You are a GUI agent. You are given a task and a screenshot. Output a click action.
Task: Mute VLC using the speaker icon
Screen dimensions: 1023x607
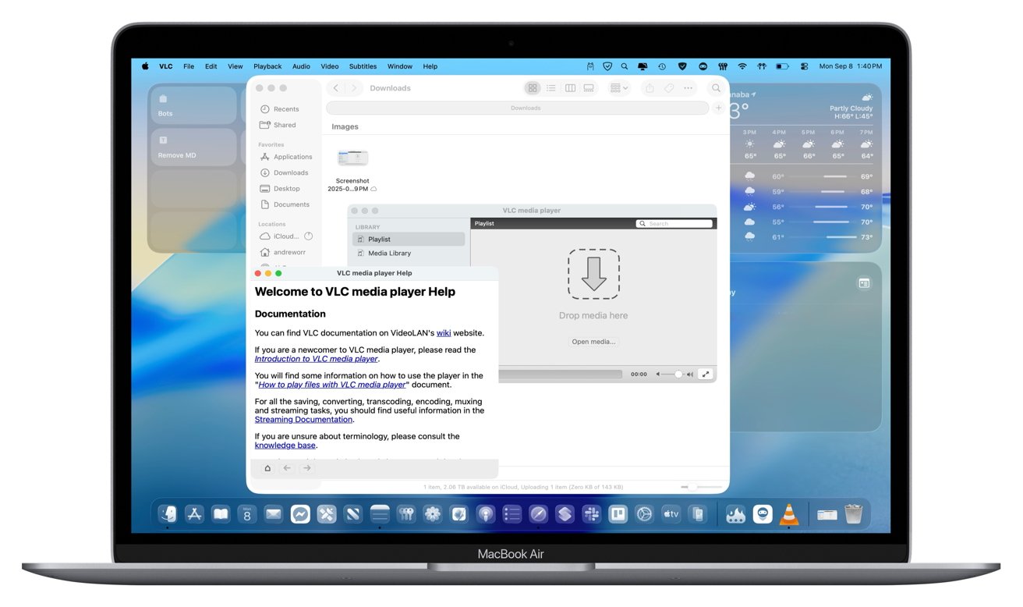coord(657,374)
